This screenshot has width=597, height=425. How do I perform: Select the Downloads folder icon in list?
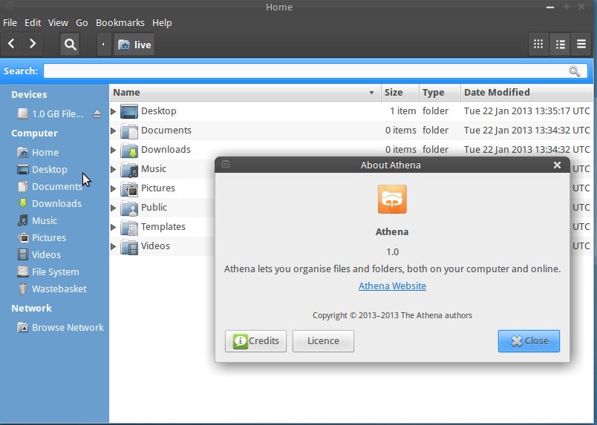pos(129,150)
